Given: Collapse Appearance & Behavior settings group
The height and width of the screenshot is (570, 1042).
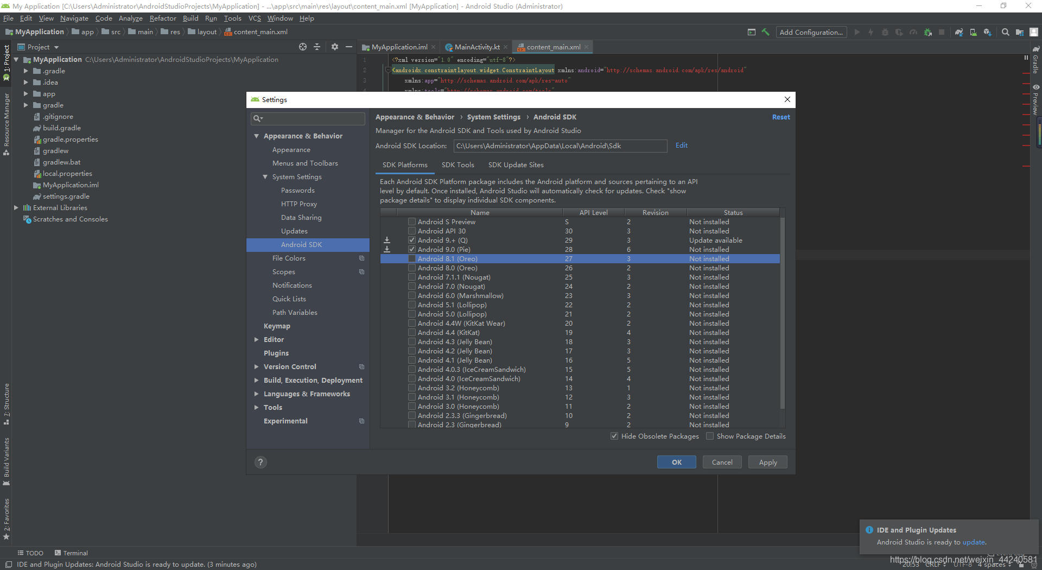Looking at the screenshot, I should pyautogui.click(x=256, y=136).
